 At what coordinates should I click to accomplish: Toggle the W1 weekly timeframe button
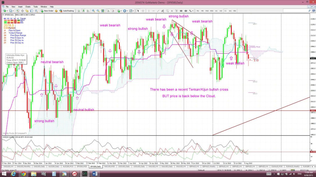click(x=230, y=11)
